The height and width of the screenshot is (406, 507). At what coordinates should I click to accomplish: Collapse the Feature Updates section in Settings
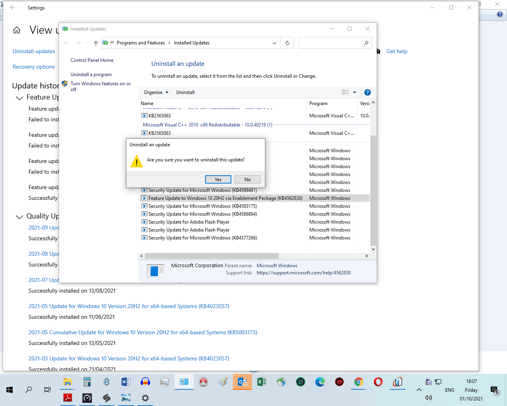[x=19, y=98]
